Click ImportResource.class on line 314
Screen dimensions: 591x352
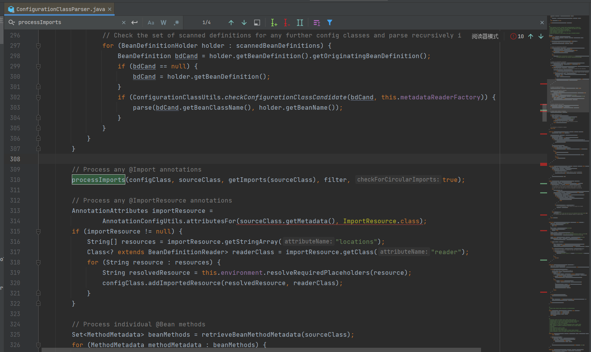(x=381, y=221)
